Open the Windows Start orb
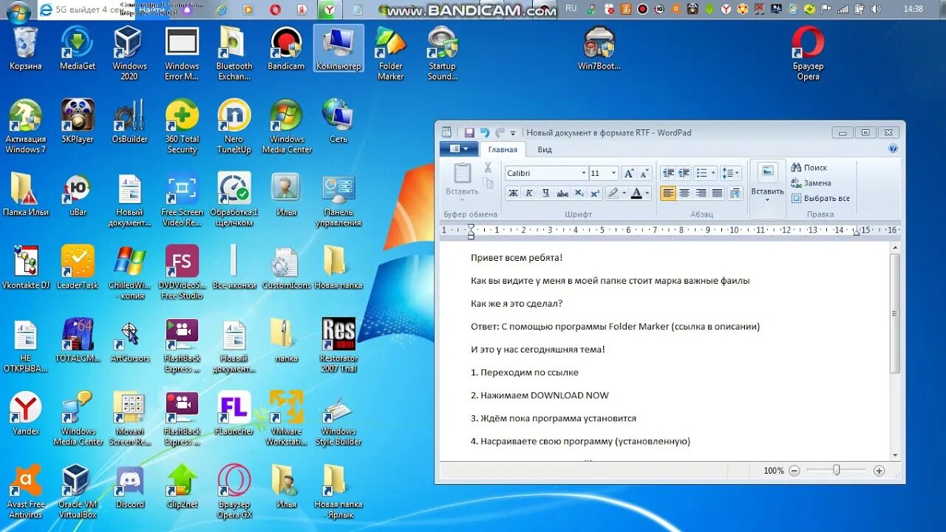 pos(18,10)
